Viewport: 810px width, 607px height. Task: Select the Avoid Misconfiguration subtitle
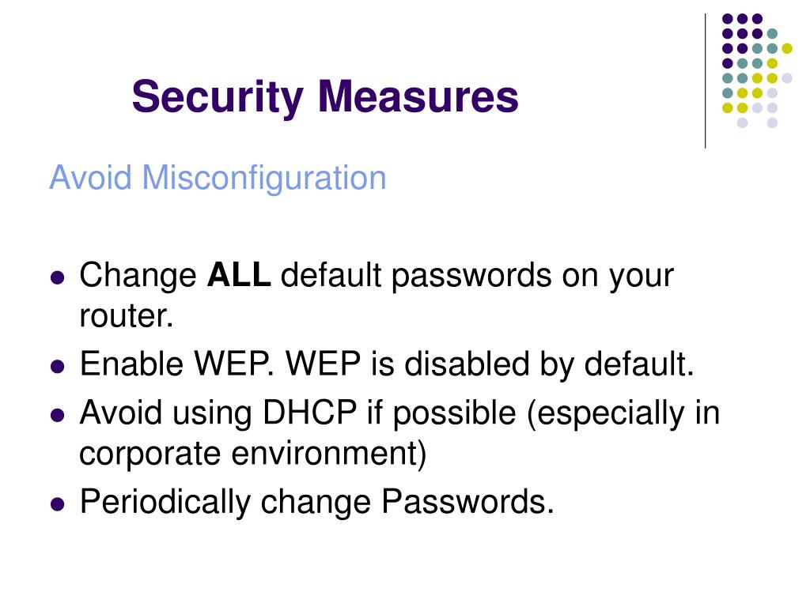[x=218, y=178]
